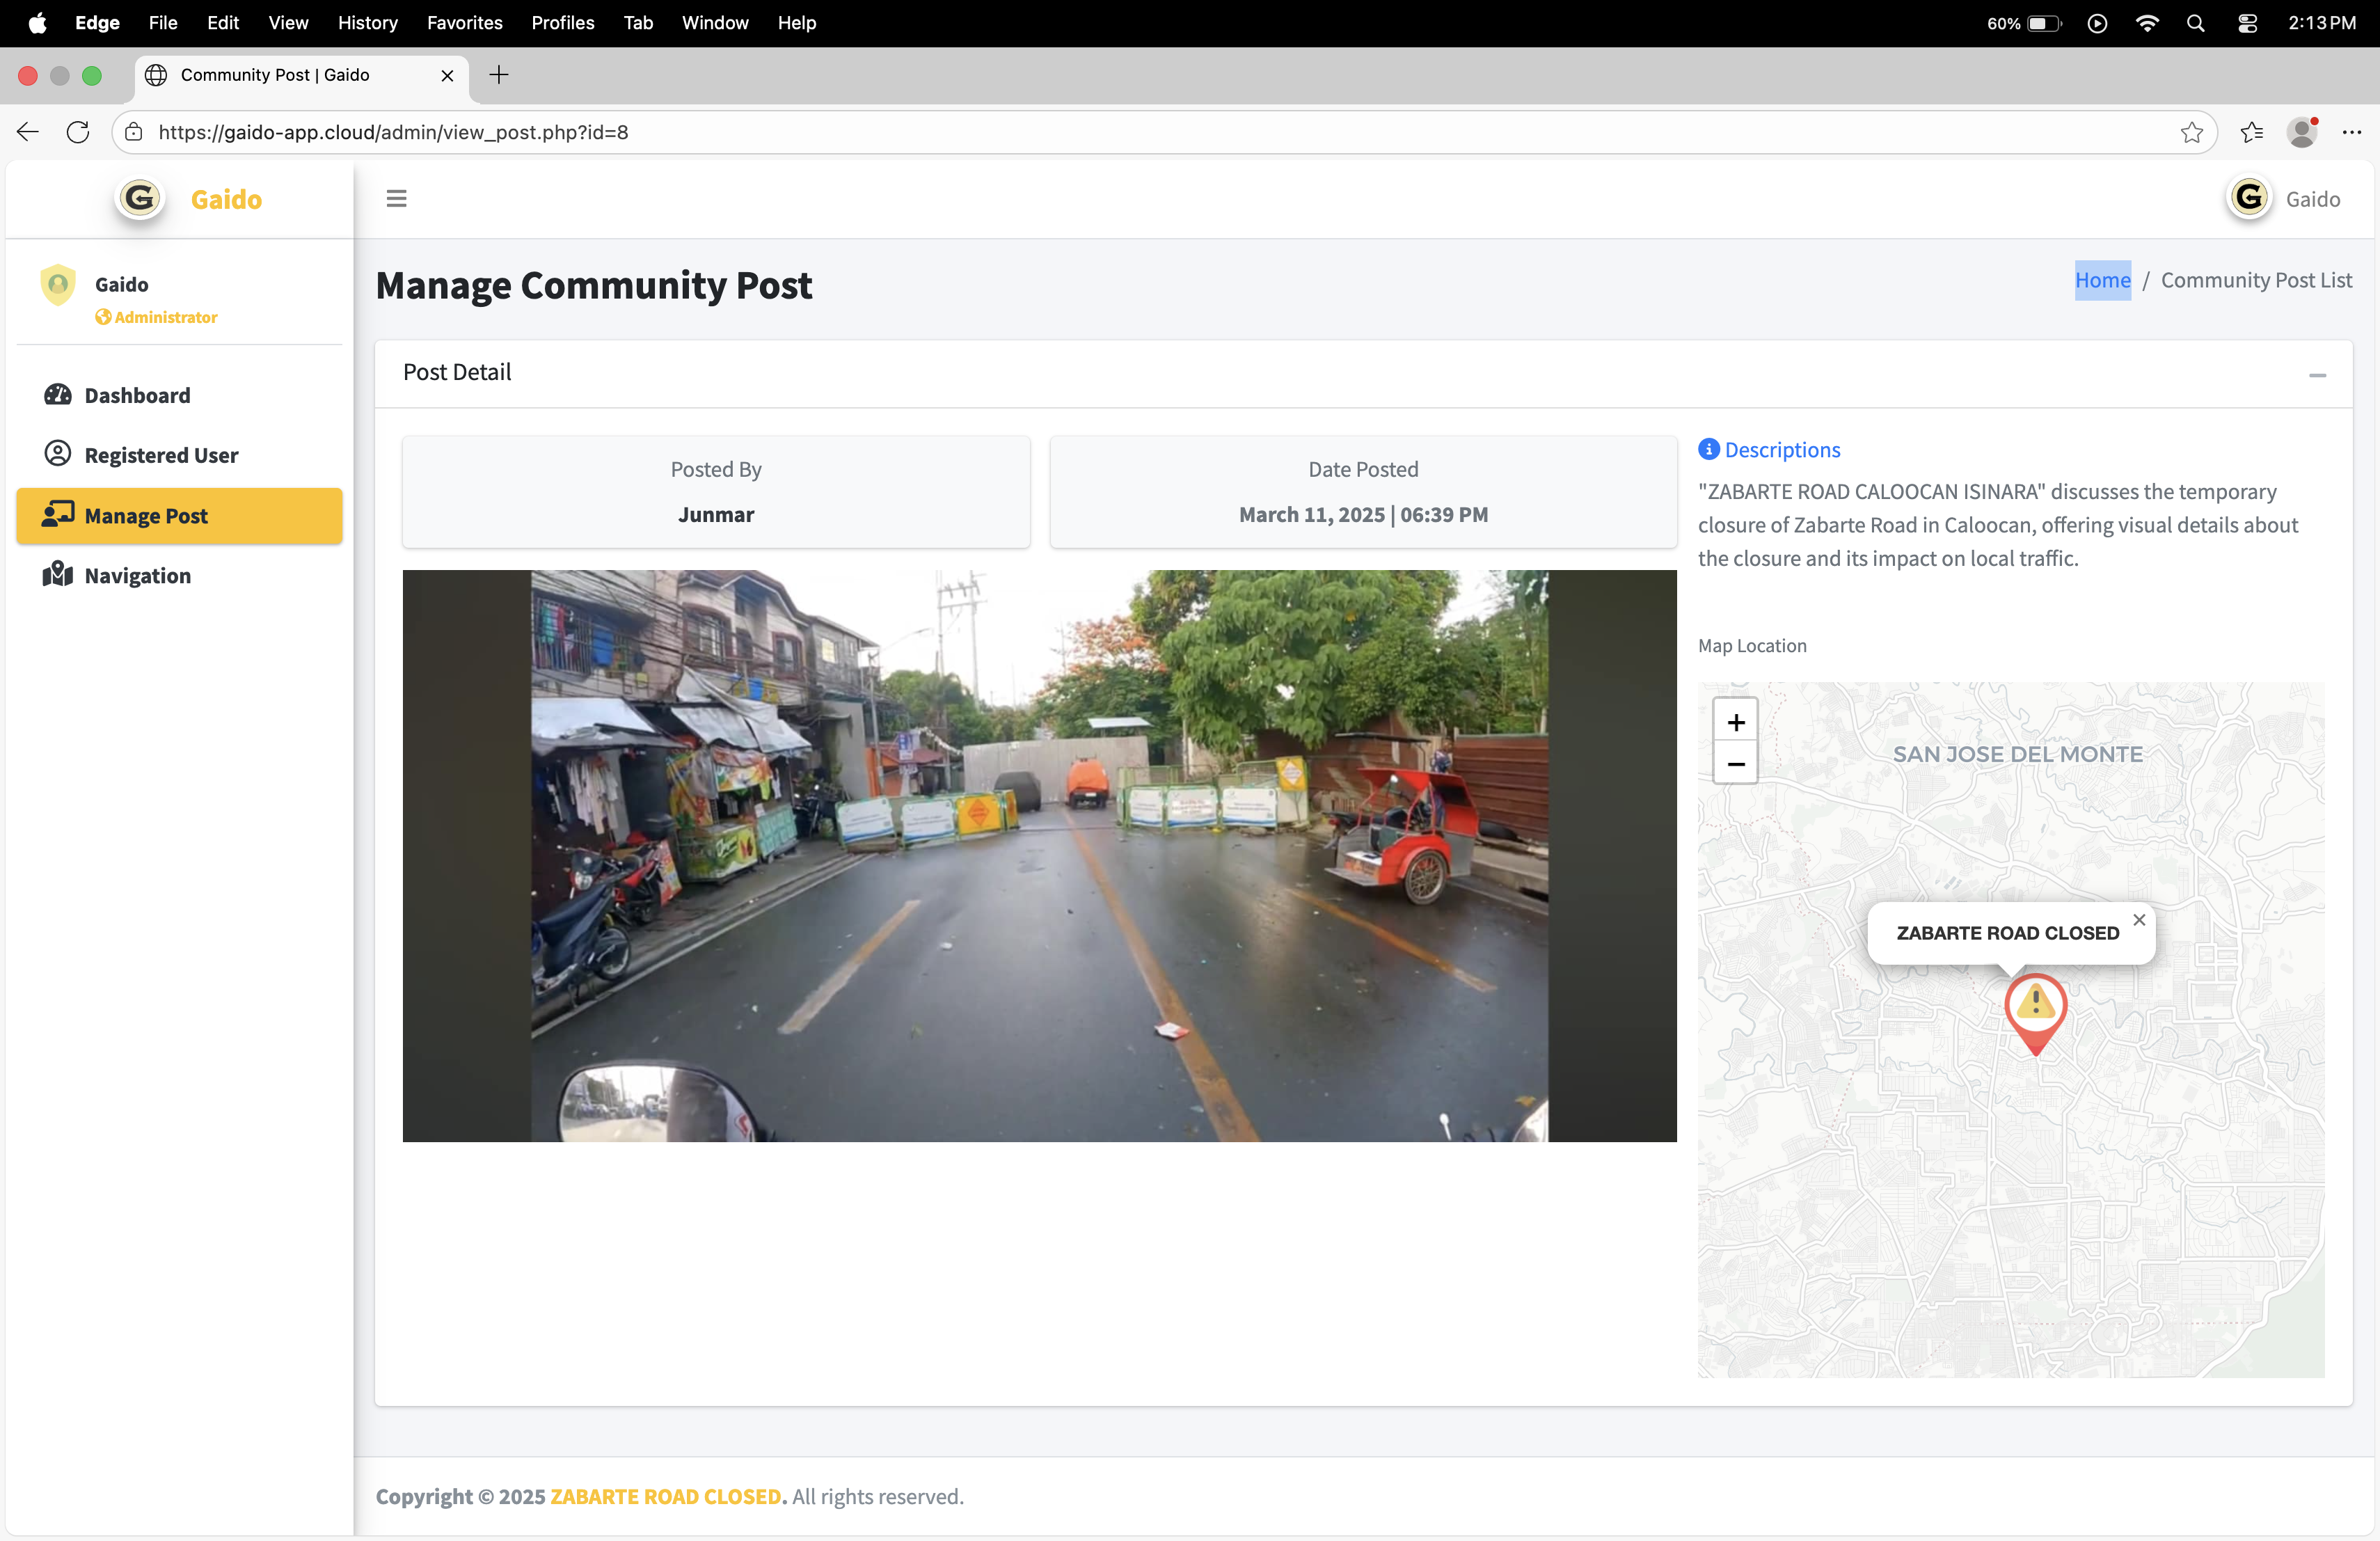Zoom out on the map
This screenshot has height=1541, width=2380.
coord(1735,764)
